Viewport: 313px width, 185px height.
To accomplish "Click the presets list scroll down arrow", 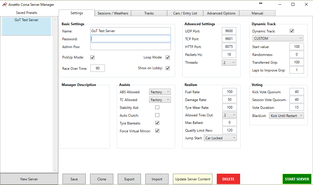I will (55, 170).
